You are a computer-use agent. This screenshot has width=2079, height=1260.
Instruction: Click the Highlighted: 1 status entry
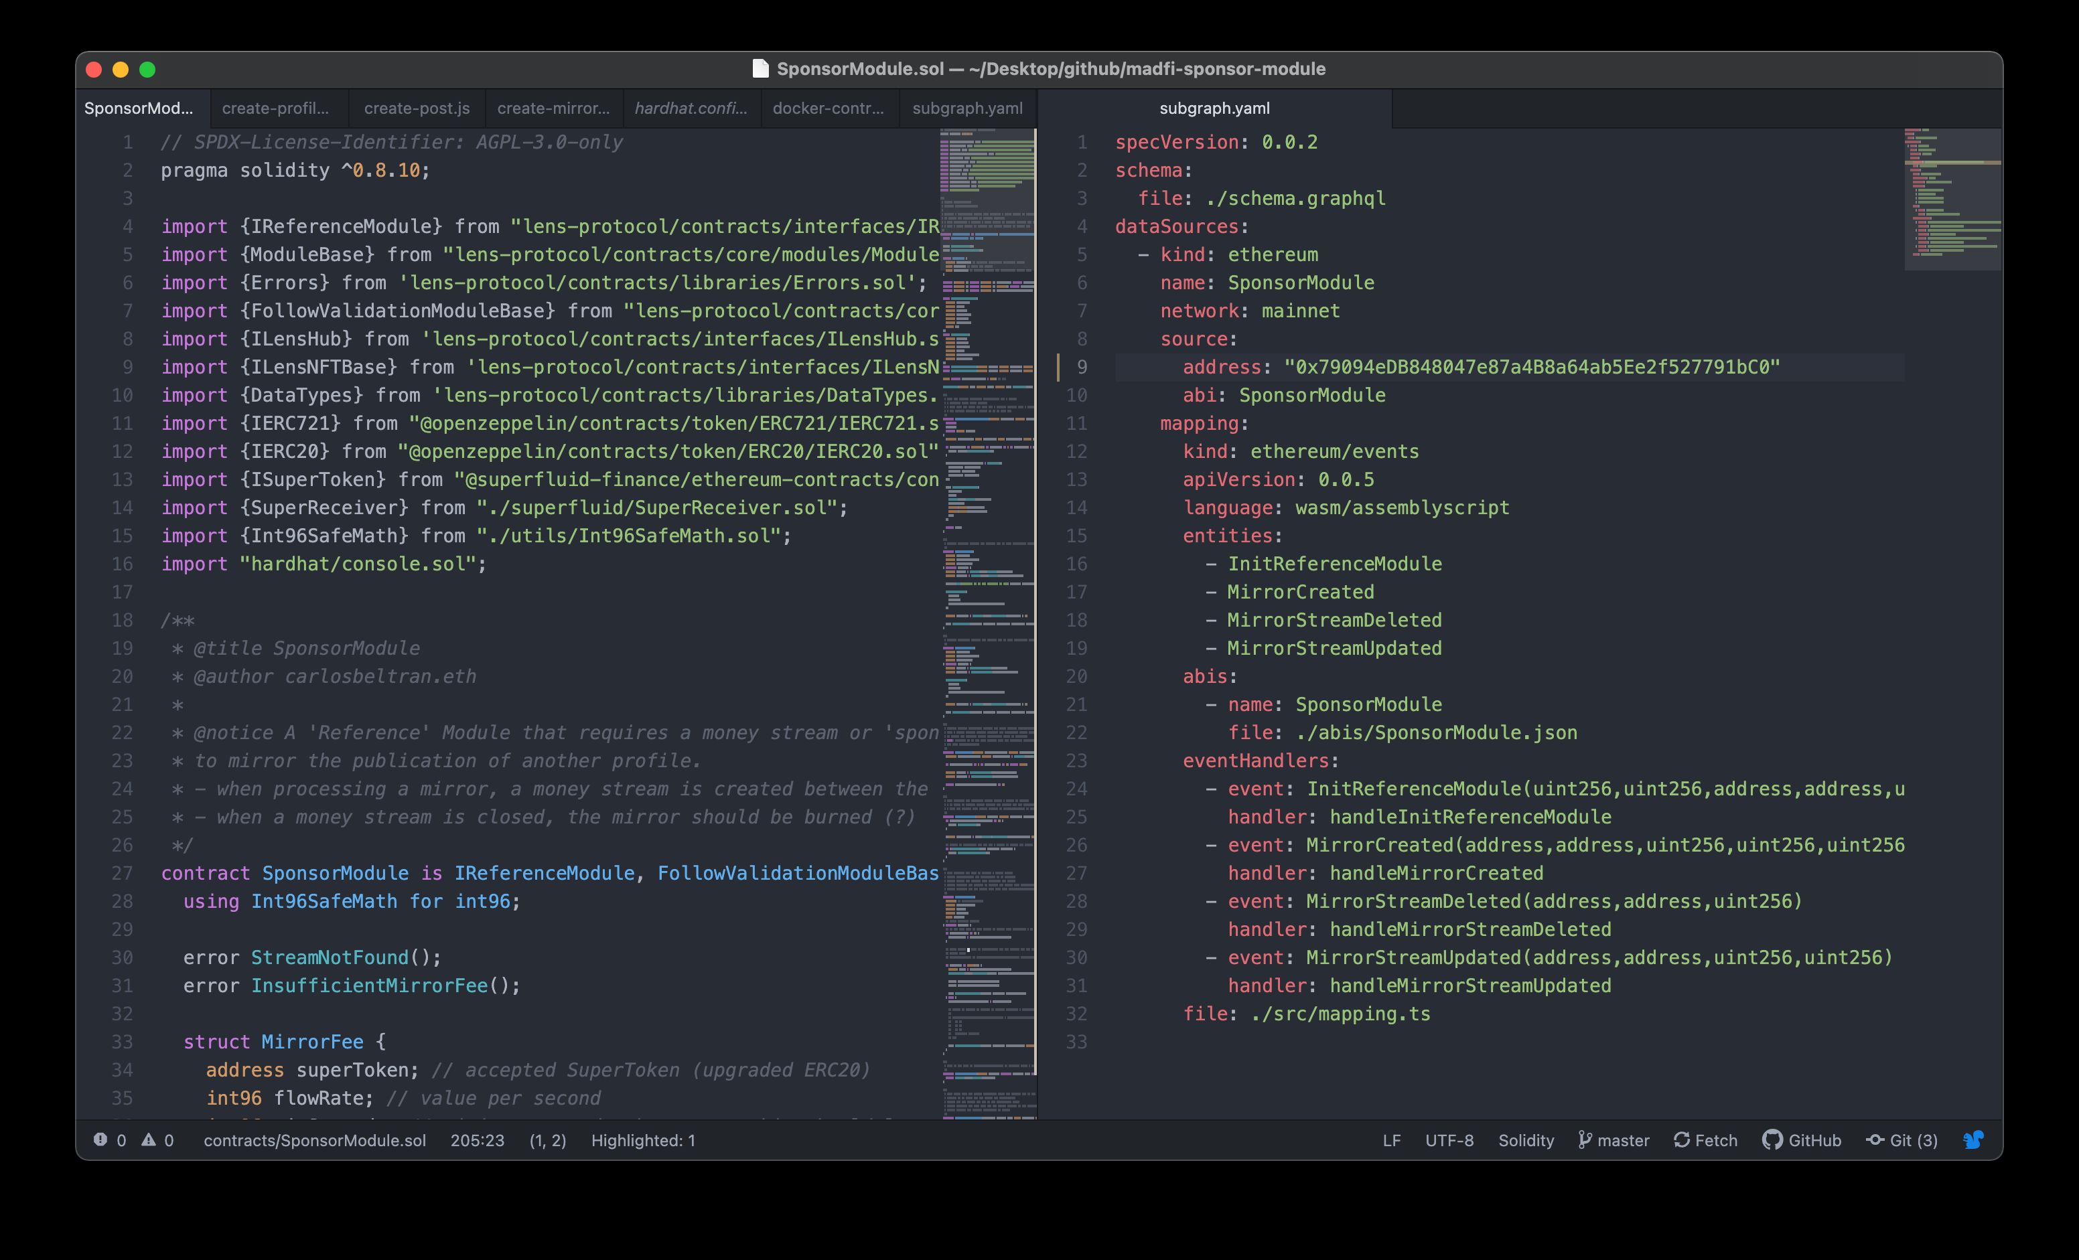pos(643,1140)
